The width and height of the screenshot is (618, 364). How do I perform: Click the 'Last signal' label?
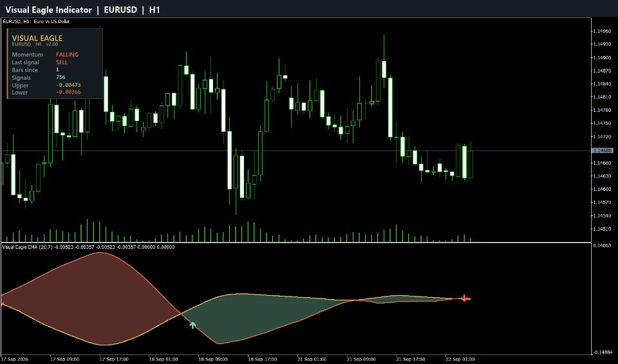coord(25,62)
